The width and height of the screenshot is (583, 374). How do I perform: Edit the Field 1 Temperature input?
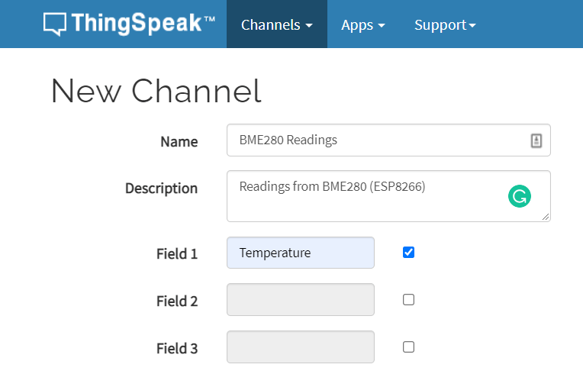(301, 253)
